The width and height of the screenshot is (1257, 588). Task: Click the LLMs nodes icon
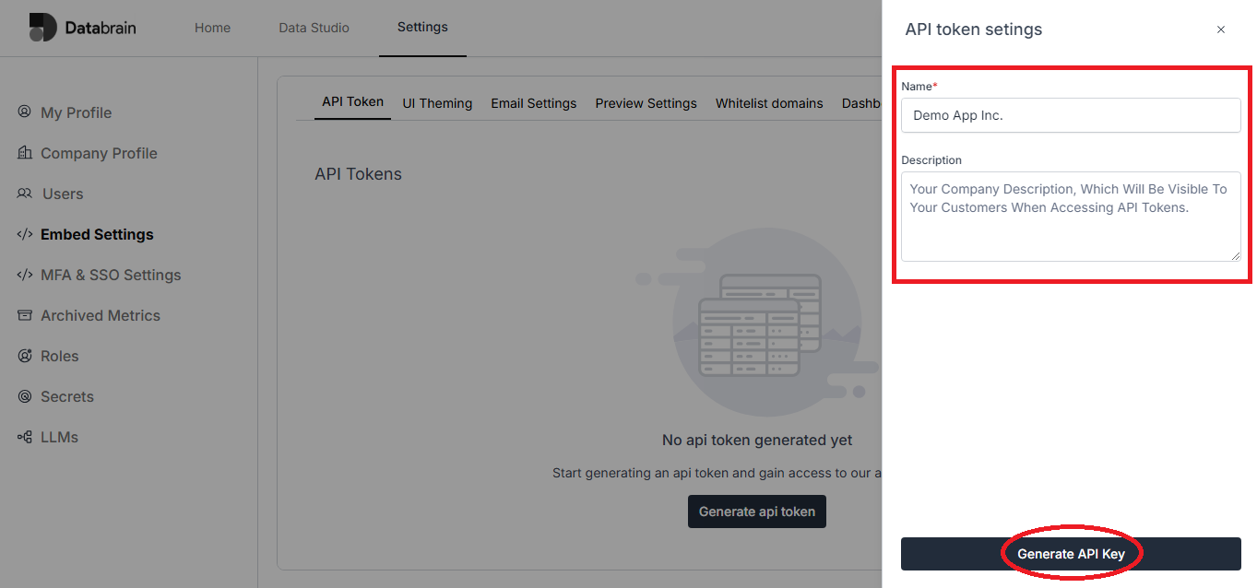(24, 437)
